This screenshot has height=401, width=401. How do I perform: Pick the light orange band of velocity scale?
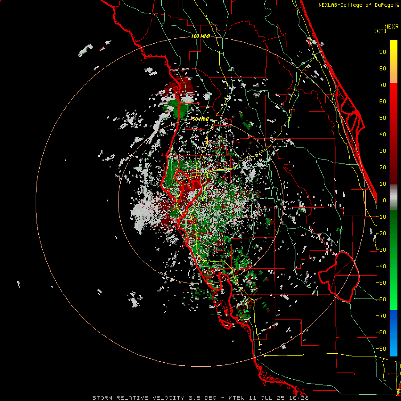coord(393,75)
